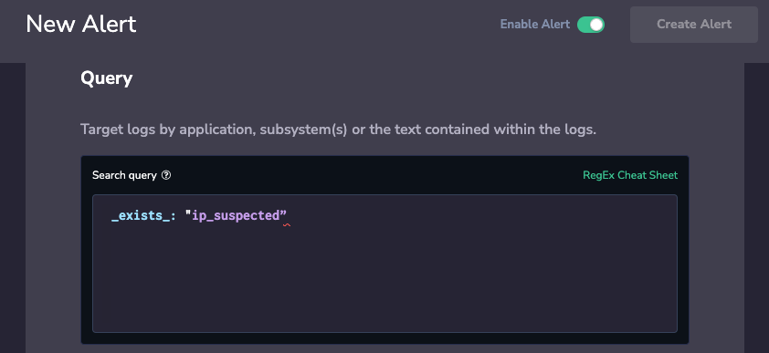The width and height of the screenshot is (769, 353).
Task: Click the Create Alert button
Action: tap(694, 25)
